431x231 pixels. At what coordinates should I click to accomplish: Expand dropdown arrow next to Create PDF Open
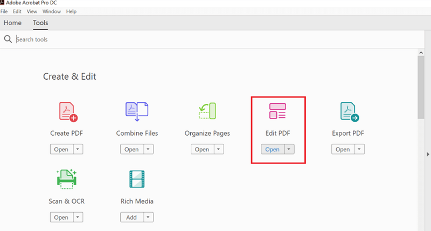point(78,149)
